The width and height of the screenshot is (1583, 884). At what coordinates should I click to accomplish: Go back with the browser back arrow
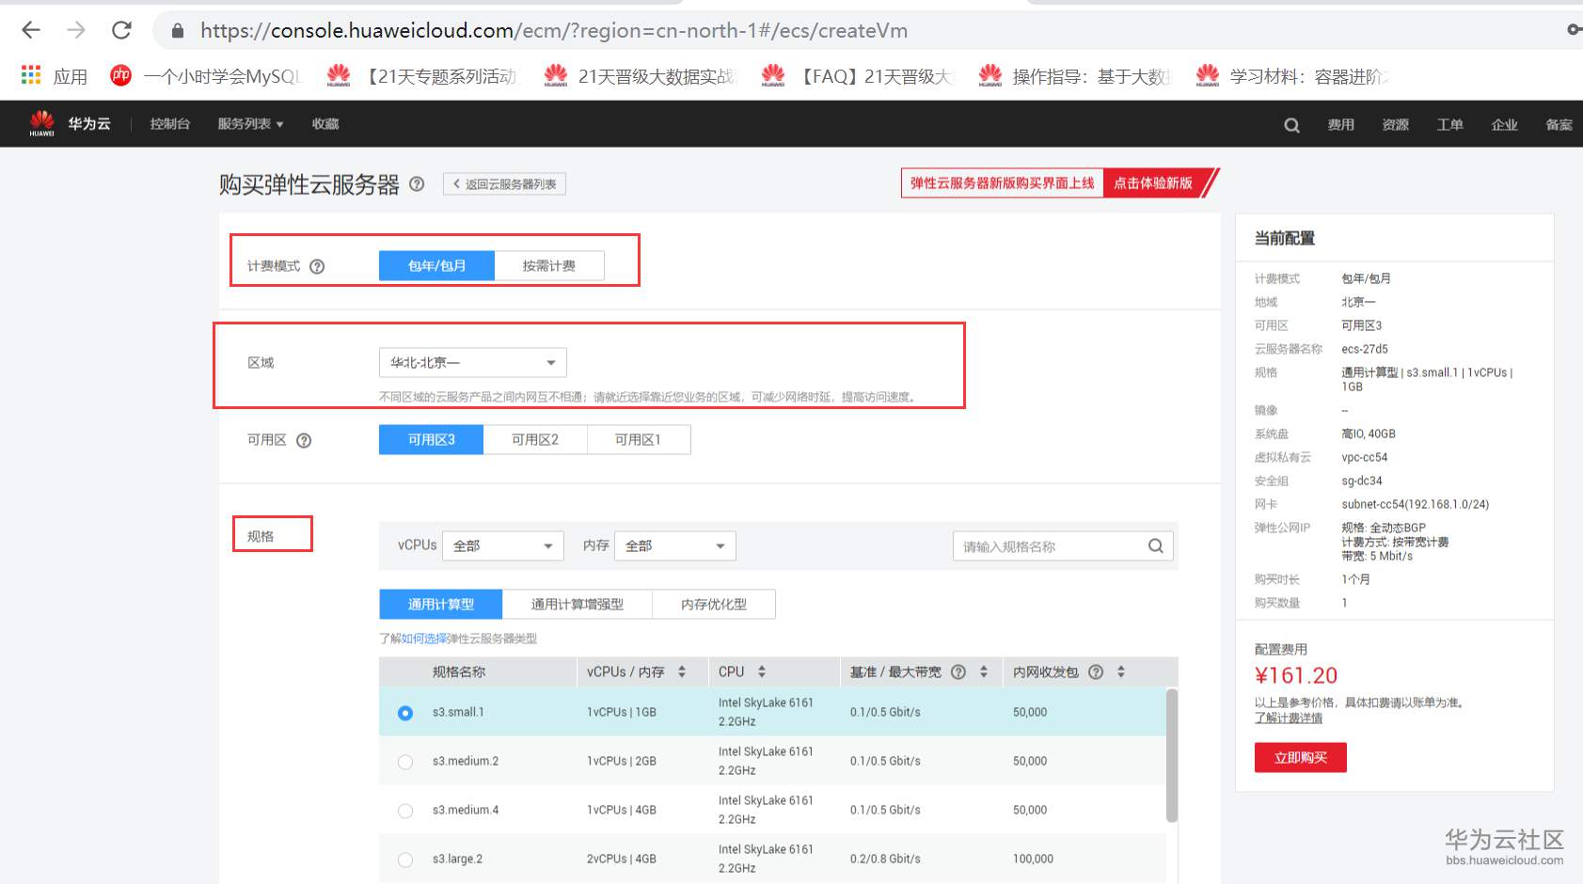pos(31,30)
